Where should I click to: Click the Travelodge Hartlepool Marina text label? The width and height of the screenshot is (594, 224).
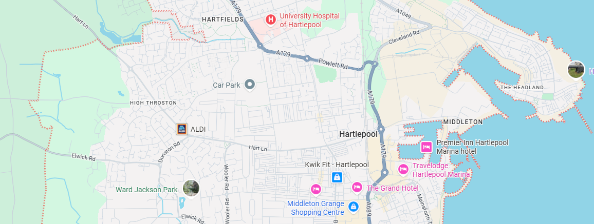[441, 170]
